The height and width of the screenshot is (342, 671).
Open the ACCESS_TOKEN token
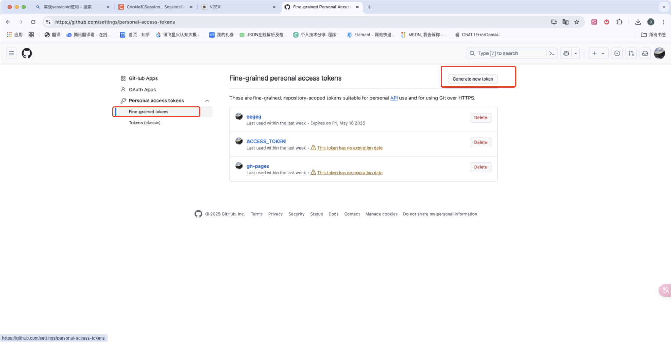(266, 142)
